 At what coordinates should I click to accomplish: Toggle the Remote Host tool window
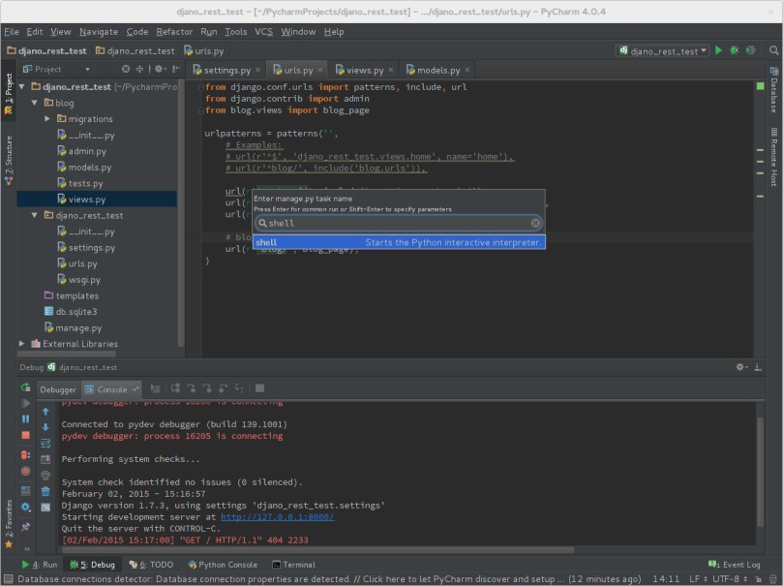pos(773,157)
